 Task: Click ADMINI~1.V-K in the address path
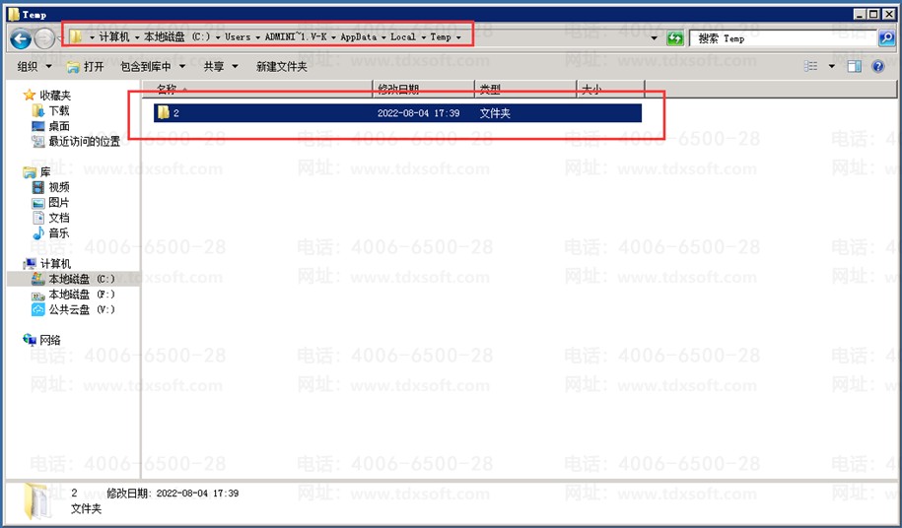(x=296, y=36)
